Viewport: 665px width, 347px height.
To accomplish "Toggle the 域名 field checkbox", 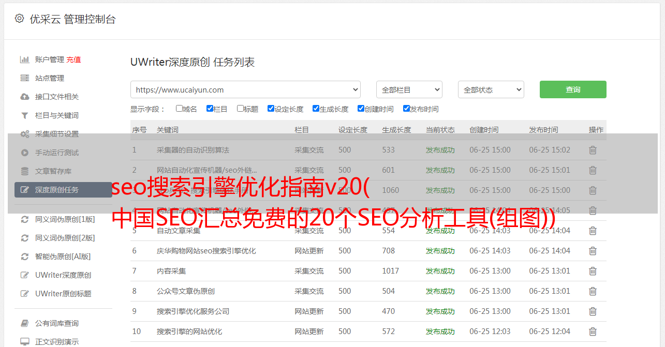I will tap(179, 109).
